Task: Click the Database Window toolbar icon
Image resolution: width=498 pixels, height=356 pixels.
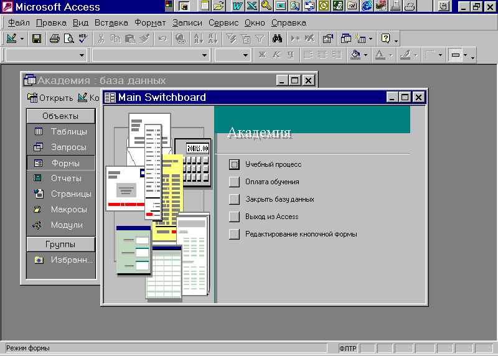Action: 346,39
